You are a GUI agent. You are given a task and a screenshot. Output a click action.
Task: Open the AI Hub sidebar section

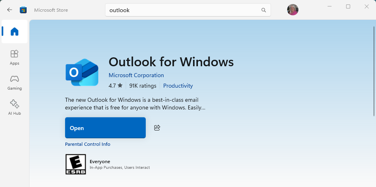pyautogui.click(x=15, y=107)
